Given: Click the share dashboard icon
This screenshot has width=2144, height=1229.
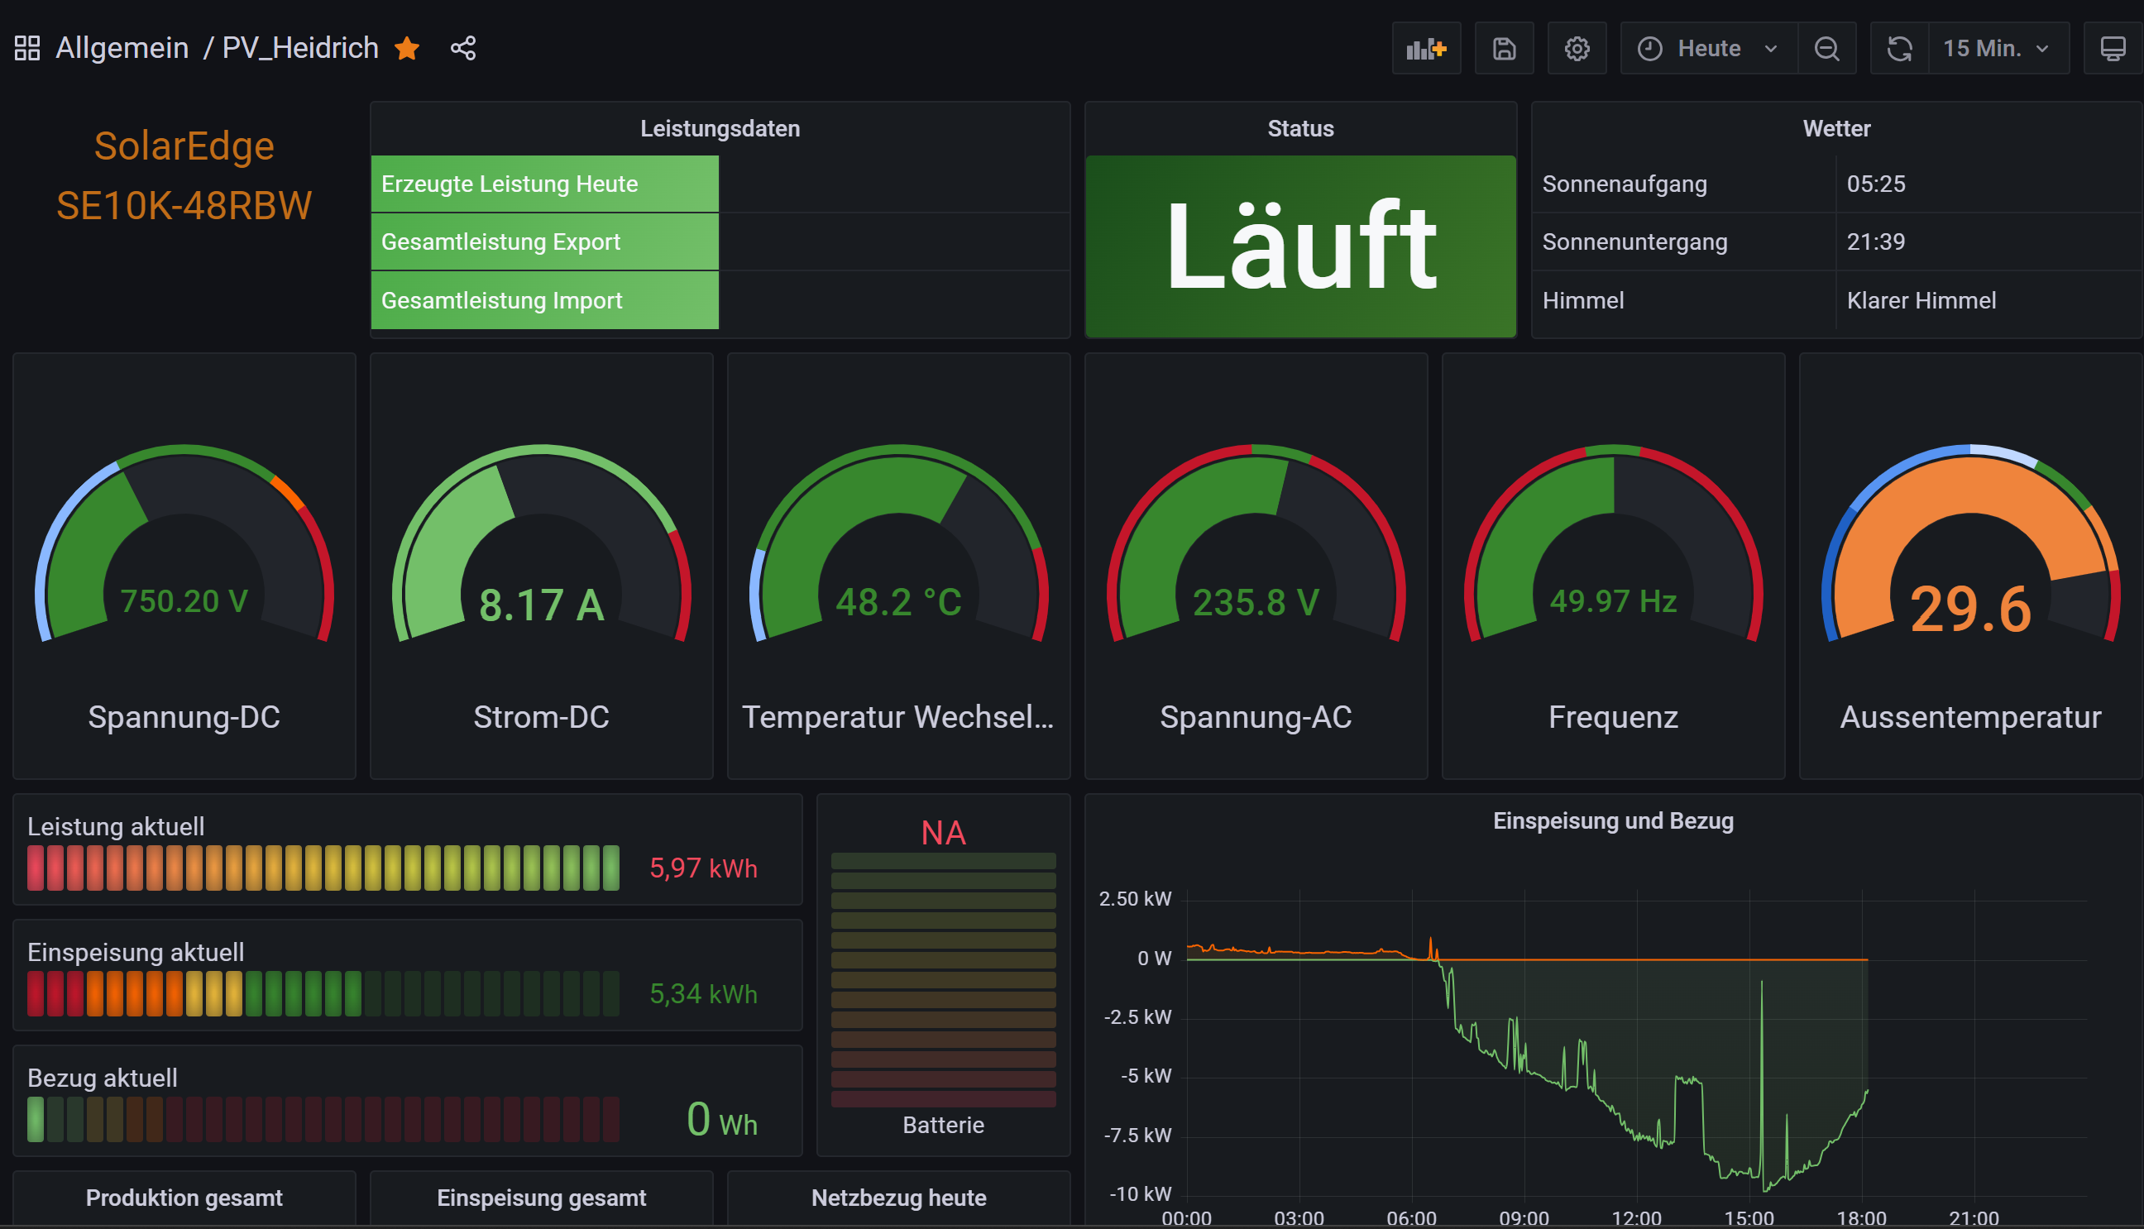Looking at the screenshot, I should pos(462,48).
